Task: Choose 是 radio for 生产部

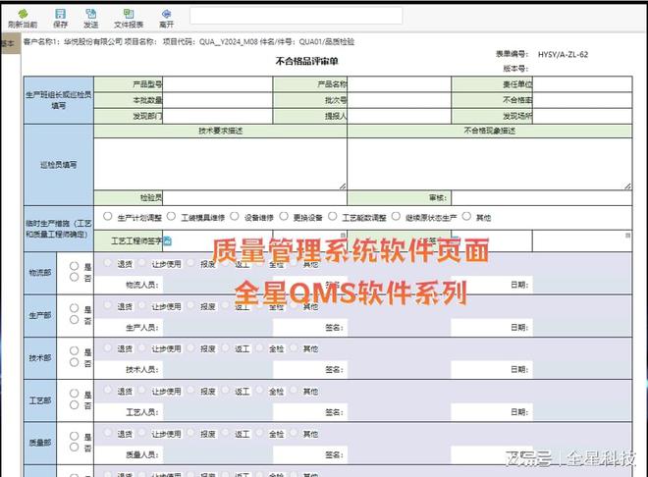Action: tap(74, 308)
